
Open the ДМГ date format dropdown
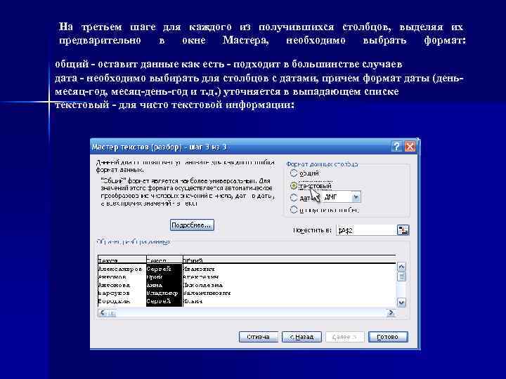click(356, 197)
